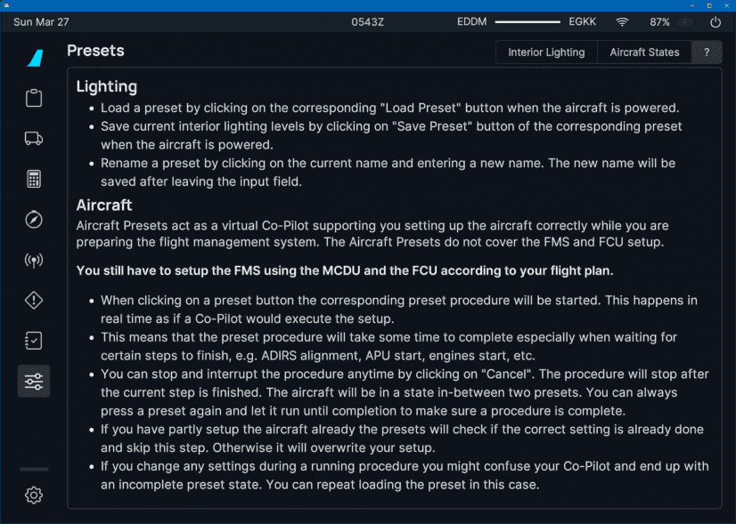The image size is (736, 524).
Task: Open the Navigation compass page
Action: click(34, 219)
